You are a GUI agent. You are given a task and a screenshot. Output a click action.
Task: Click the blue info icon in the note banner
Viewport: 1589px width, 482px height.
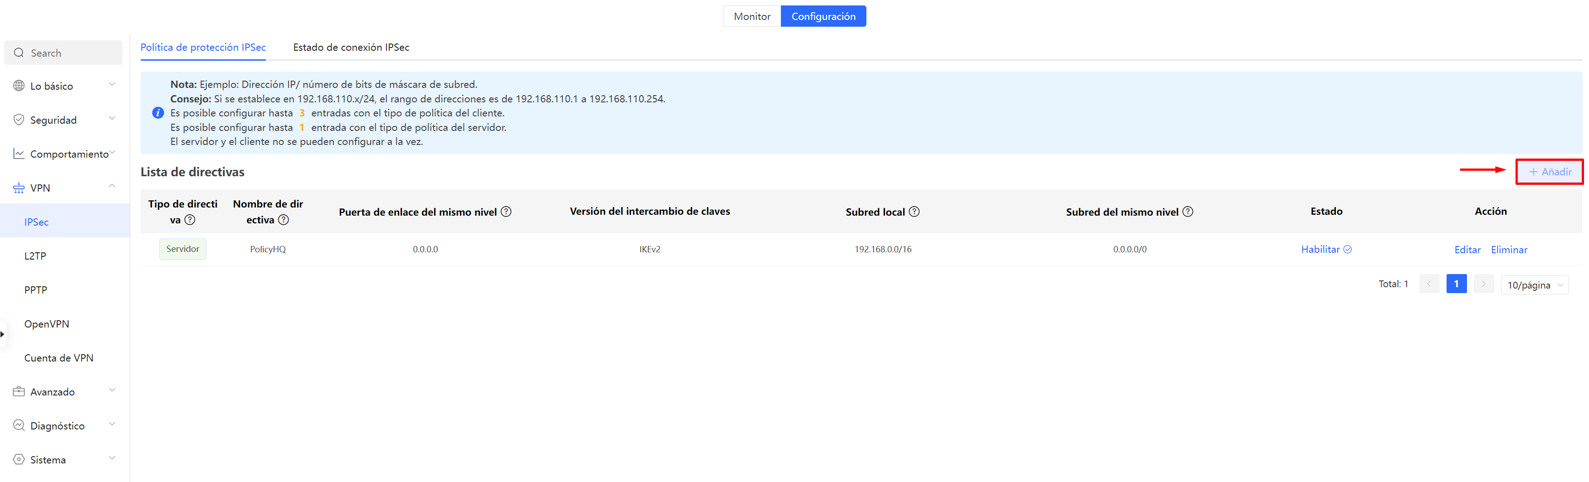point(158,112)
